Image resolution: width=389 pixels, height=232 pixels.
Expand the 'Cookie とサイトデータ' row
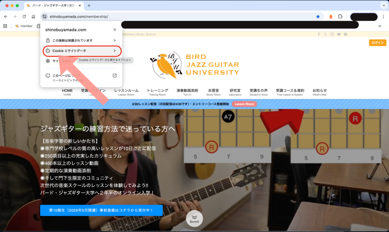81,51
